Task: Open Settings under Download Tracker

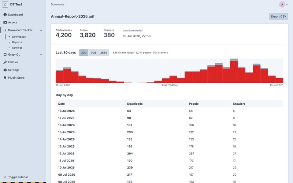Action: (17, 48)
